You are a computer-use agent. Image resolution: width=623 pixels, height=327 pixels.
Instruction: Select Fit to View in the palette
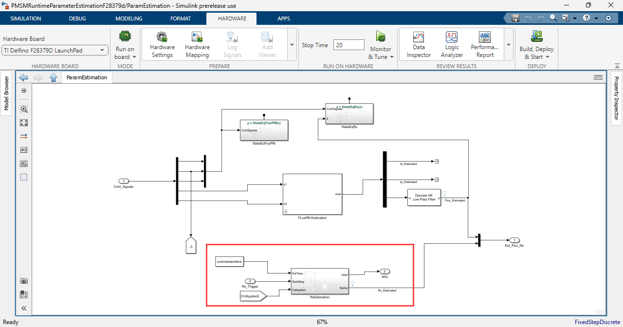click(24, 123)
